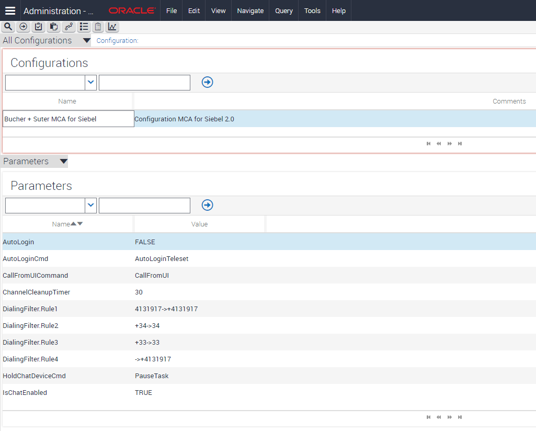536x431 pixels.
Task: Go to first record set in Parameters
Action: tap(428, 417)
